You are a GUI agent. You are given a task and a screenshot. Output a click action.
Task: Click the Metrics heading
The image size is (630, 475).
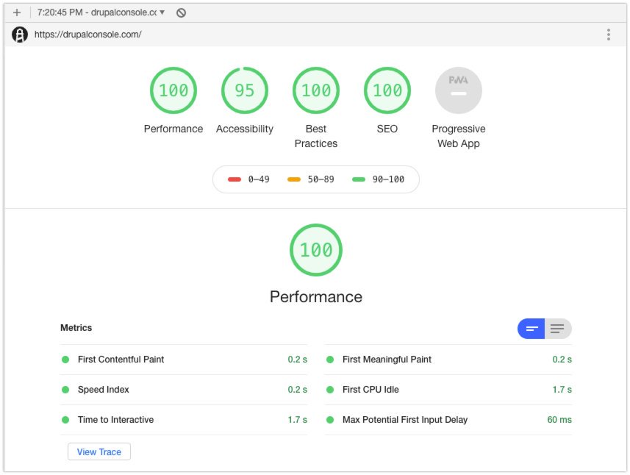[x=76, y=328]
